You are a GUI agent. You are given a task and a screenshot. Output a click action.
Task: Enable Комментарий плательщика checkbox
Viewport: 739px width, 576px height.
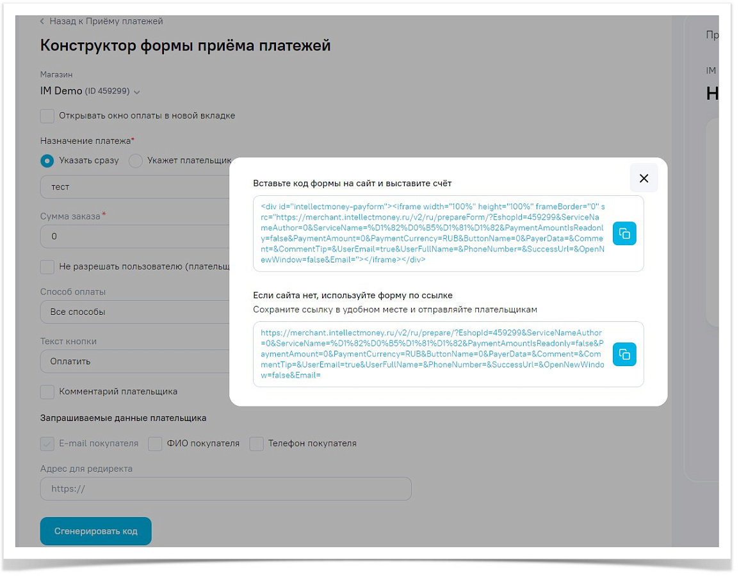tap(47, 392)
